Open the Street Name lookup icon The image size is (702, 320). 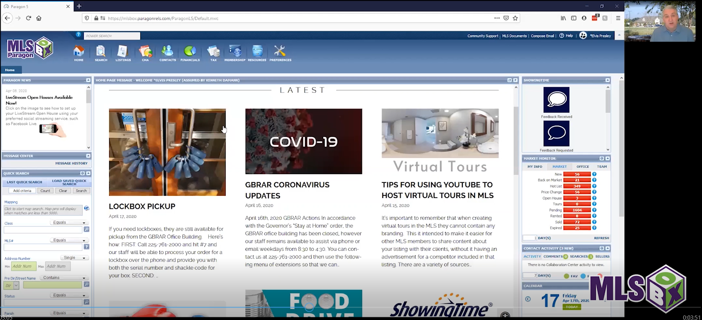point(87,284)
